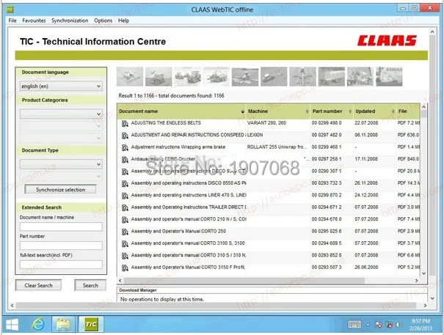
Task: Select the third product thumbnail with tractors
Action: click(x=187, y=76)
